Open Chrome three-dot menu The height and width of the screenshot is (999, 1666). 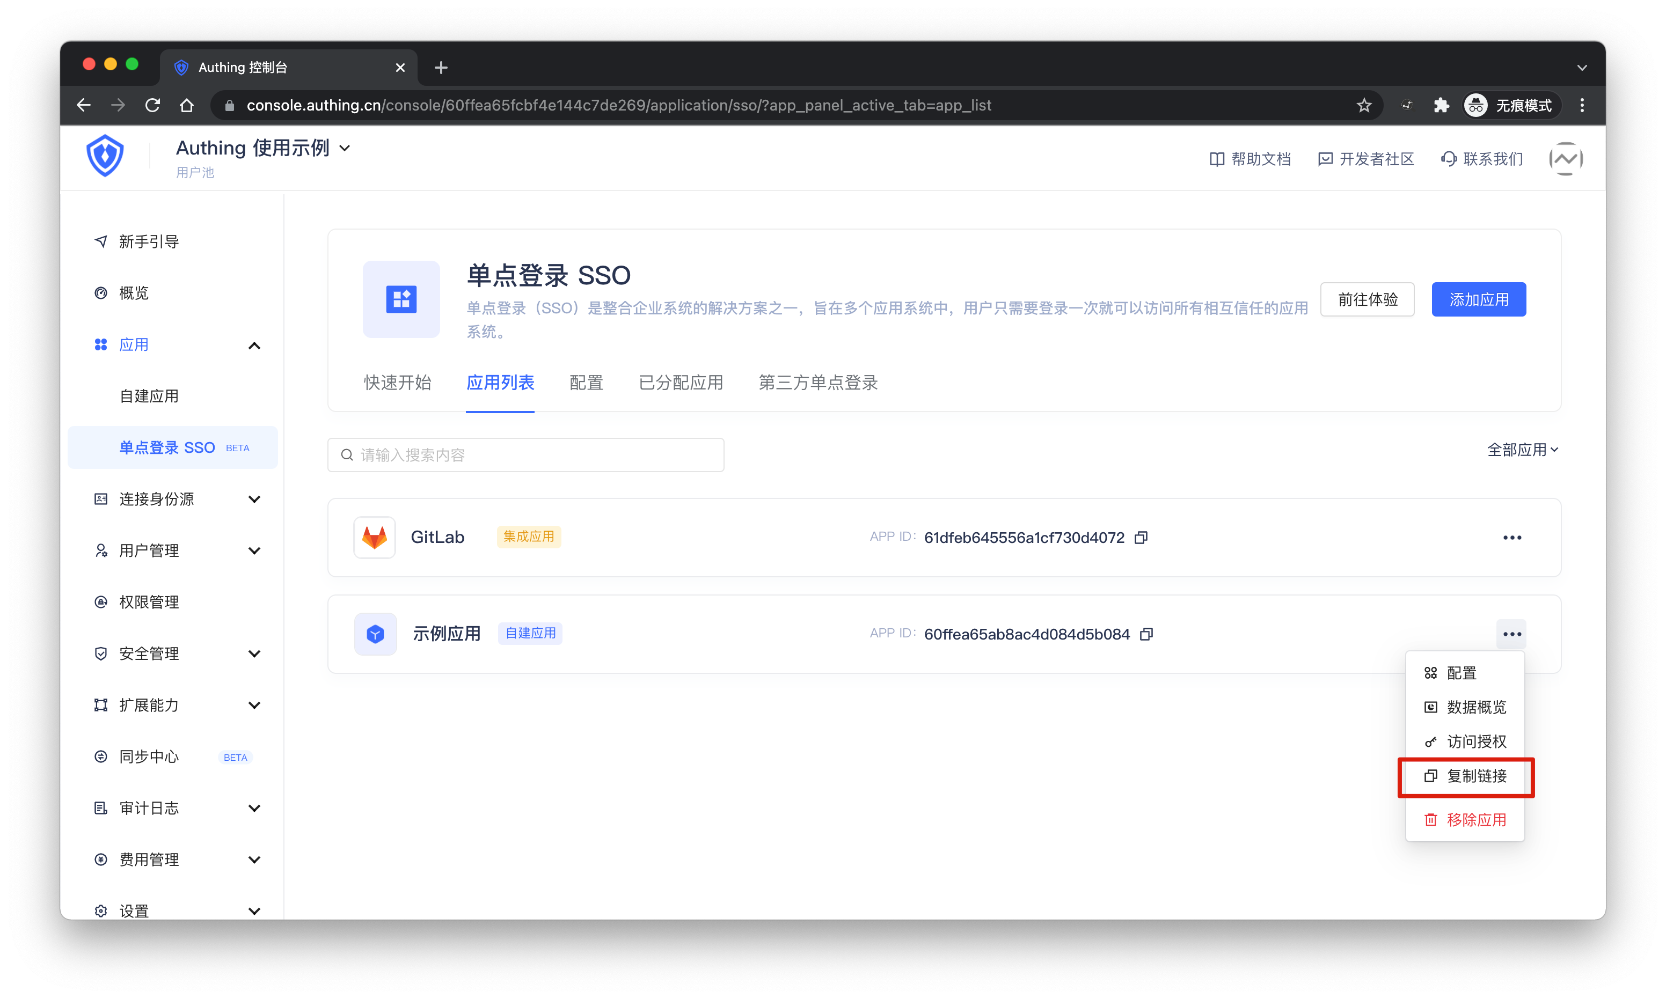1582,105
